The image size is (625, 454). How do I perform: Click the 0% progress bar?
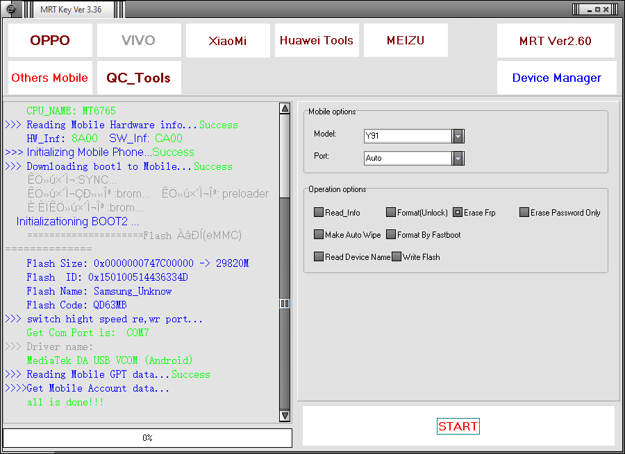tap(147, 437)
